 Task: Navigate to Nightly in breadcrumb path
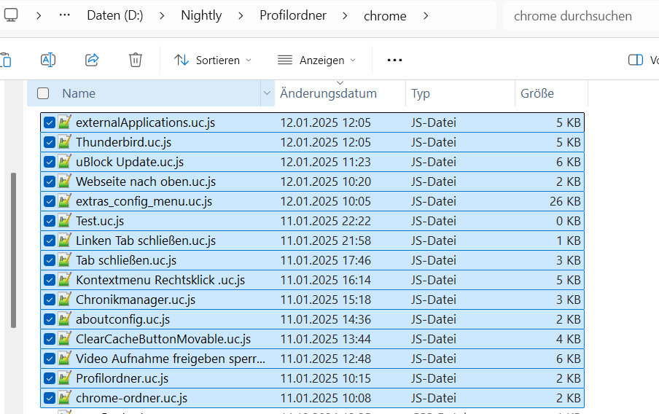[x=201, y=15]
